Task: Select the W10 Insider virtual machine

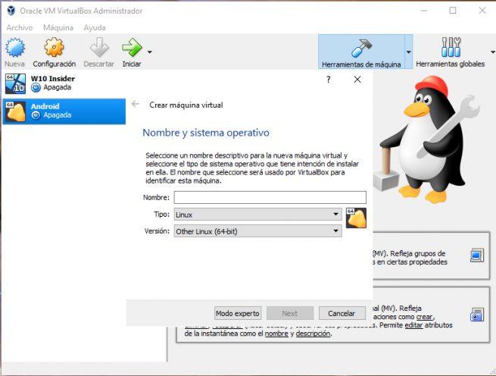Action: coord(64,83)
